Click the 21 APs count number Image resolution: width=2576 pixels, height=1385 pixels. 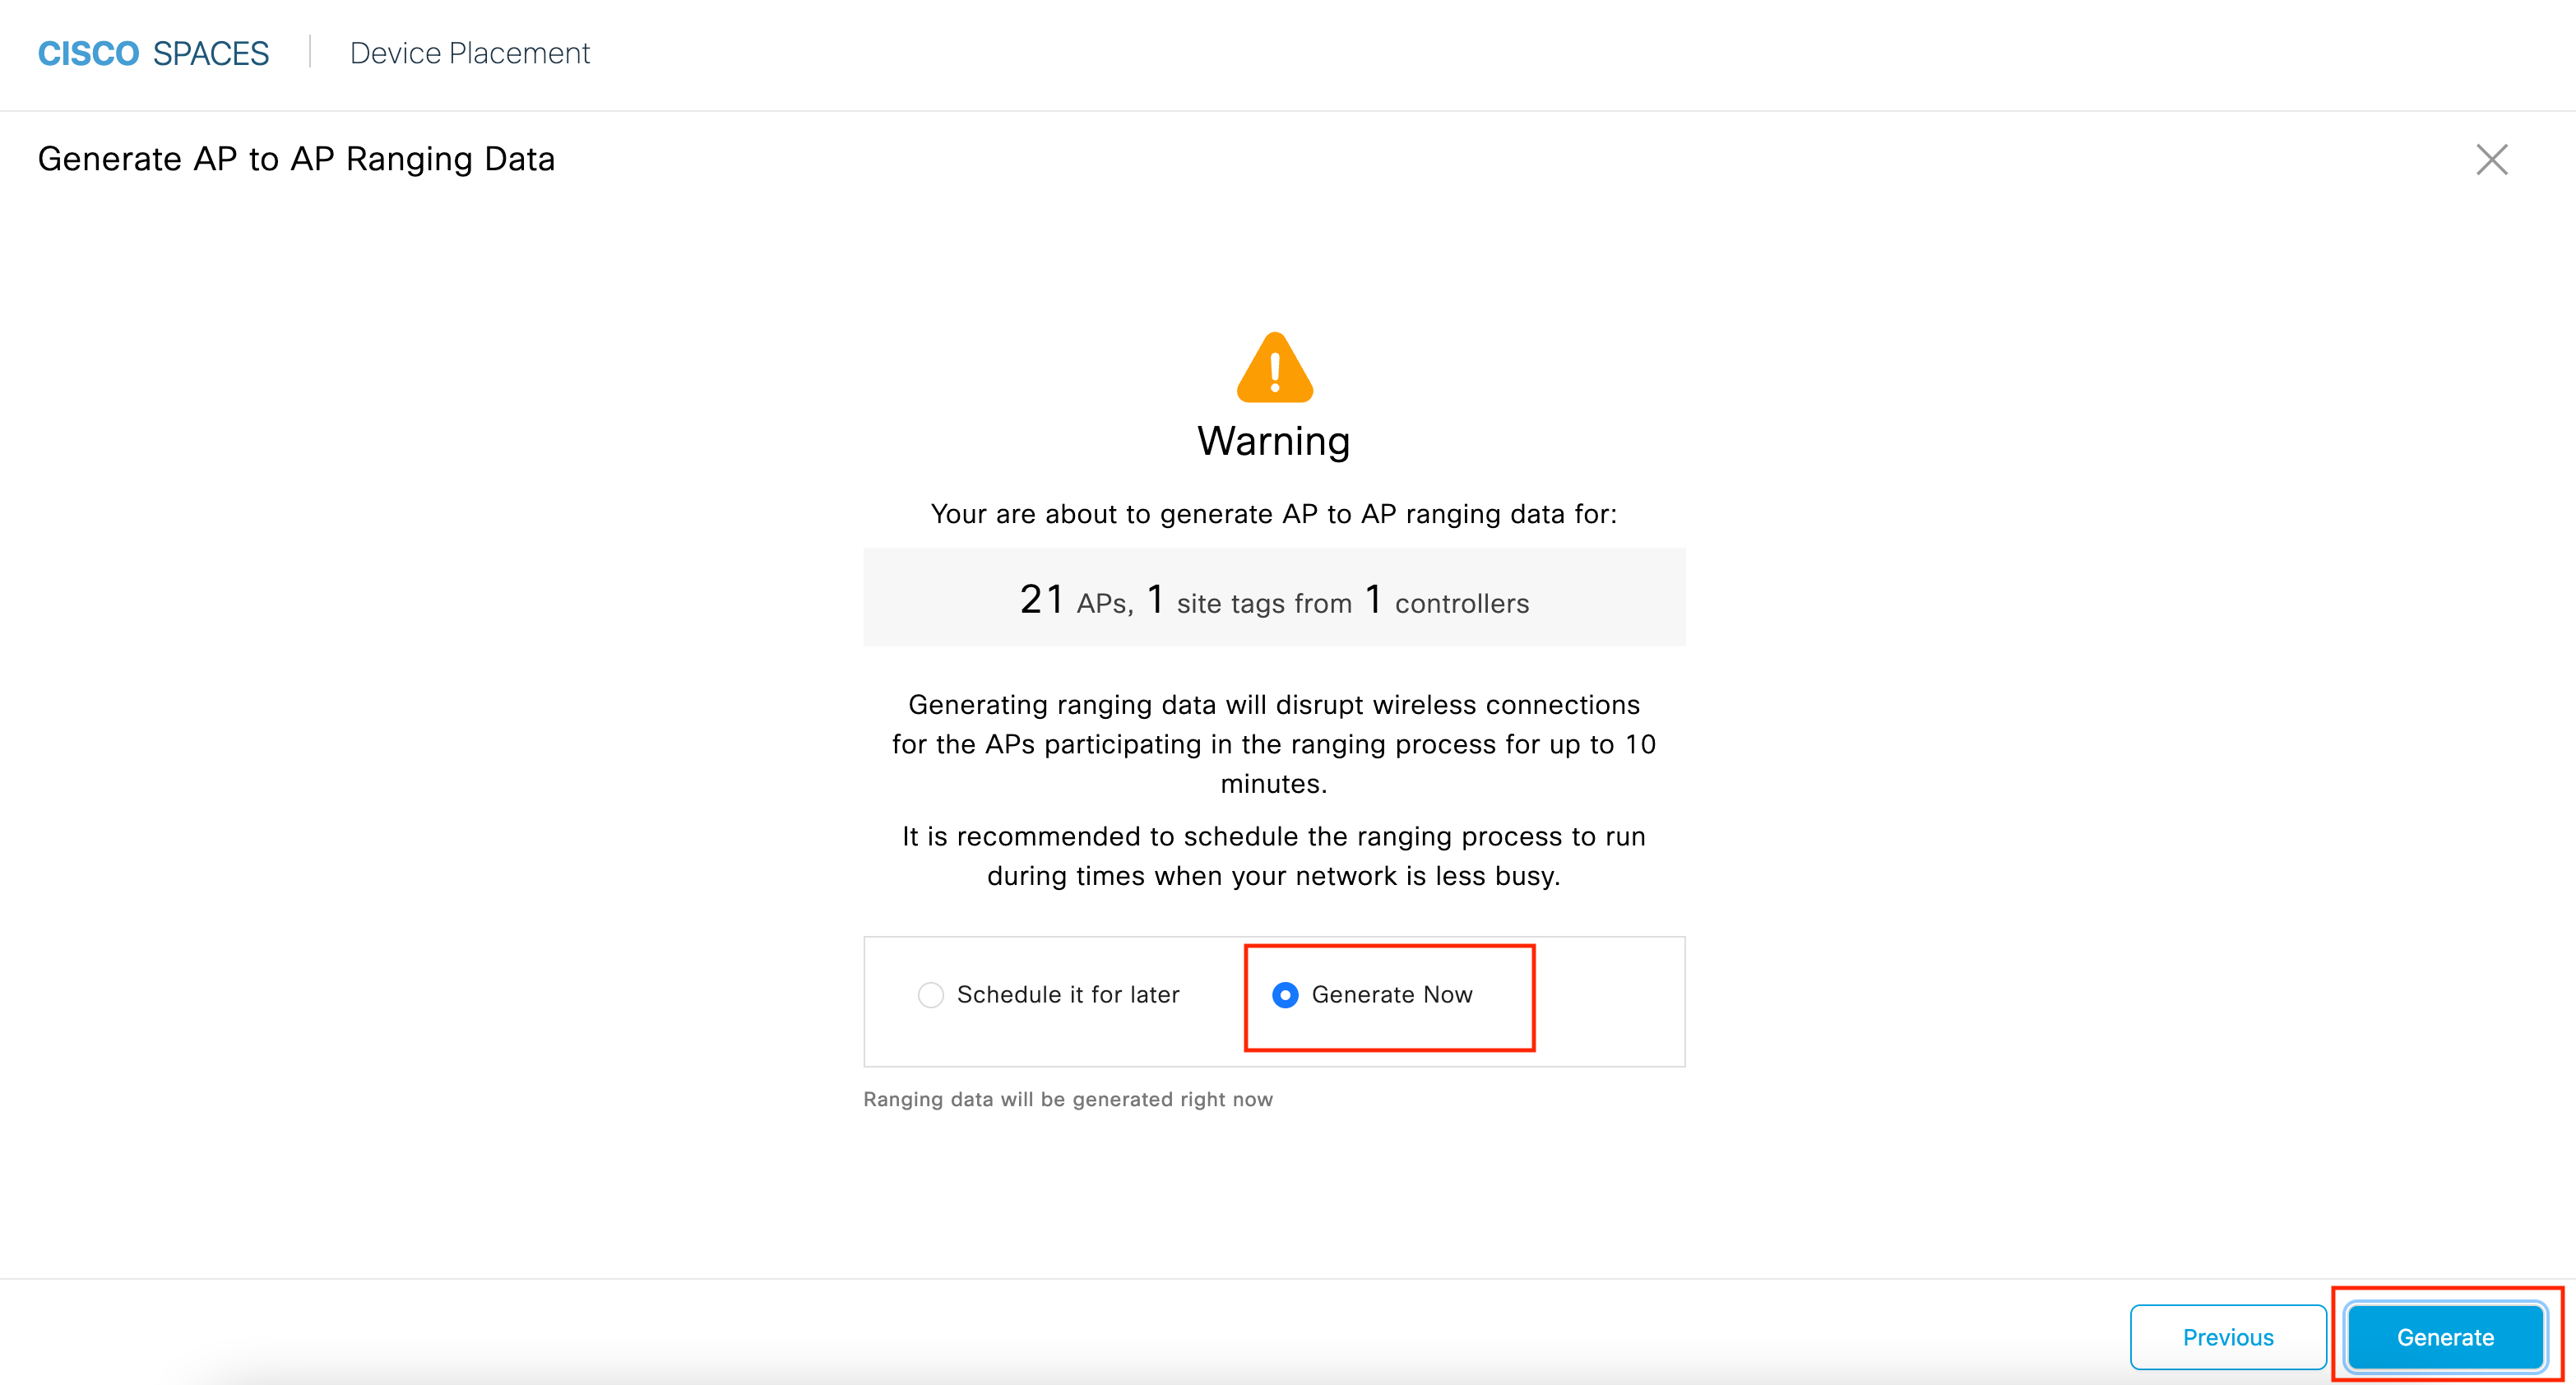[x=1041, y=600]
